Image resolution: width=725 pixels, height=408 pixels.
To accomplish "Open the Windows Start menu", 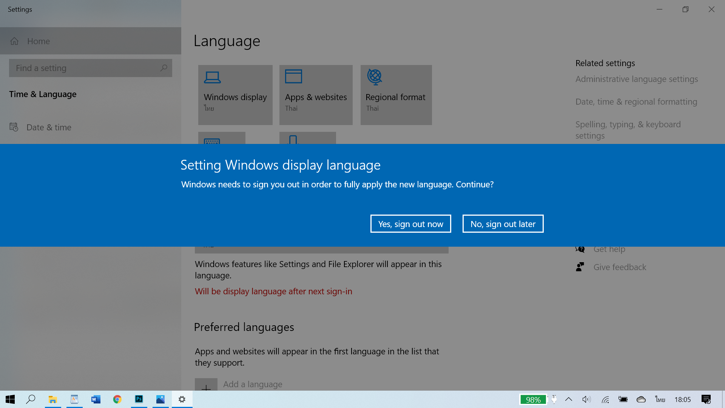I will click(10, 399).
